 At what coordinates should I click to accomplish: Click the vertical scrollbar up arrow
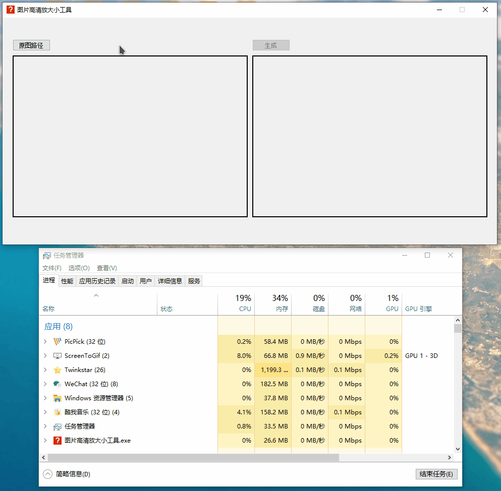pyautogui.click(x=458, y=320)
